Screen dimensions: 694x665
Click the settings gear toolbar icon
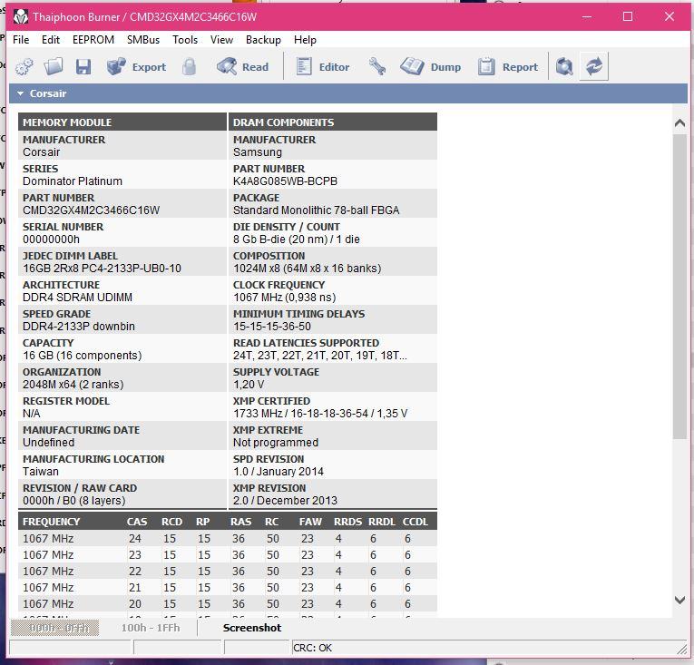24,67
